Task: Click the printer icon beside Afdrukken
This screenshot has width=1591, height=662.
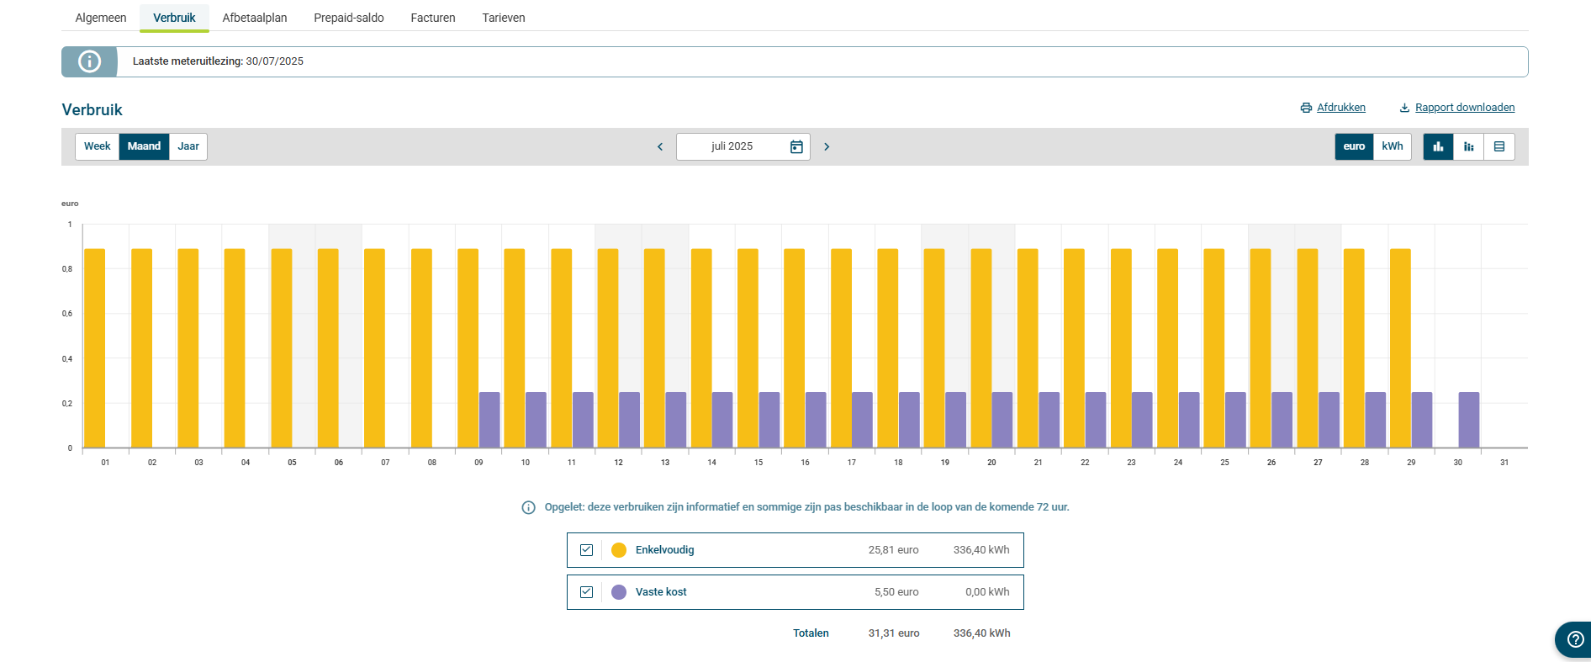Action: pos(1306,108)
